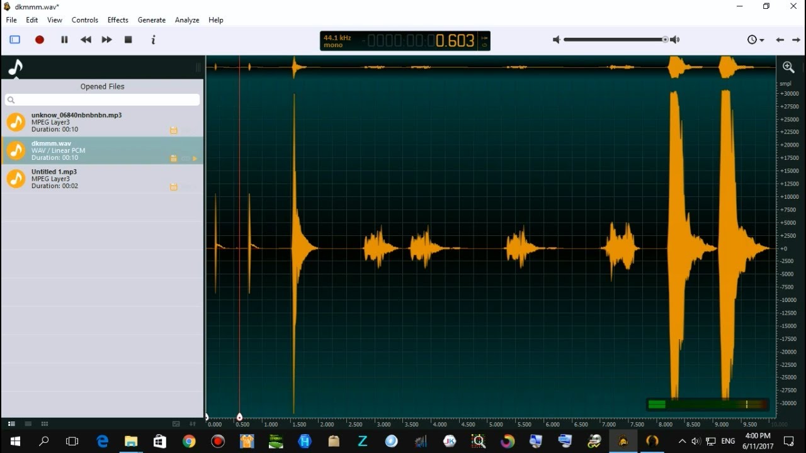Click the blue hexagon H icon on taskbar
The width and height of the screenshot is (806, 453).
[305, 442]
